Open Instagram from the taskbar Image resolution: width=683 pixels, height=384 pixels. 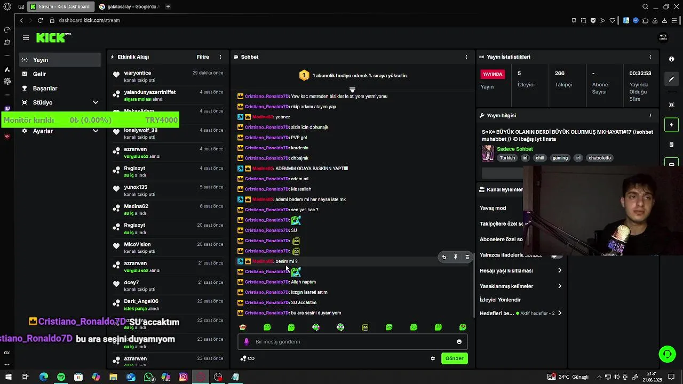(183, 377)
